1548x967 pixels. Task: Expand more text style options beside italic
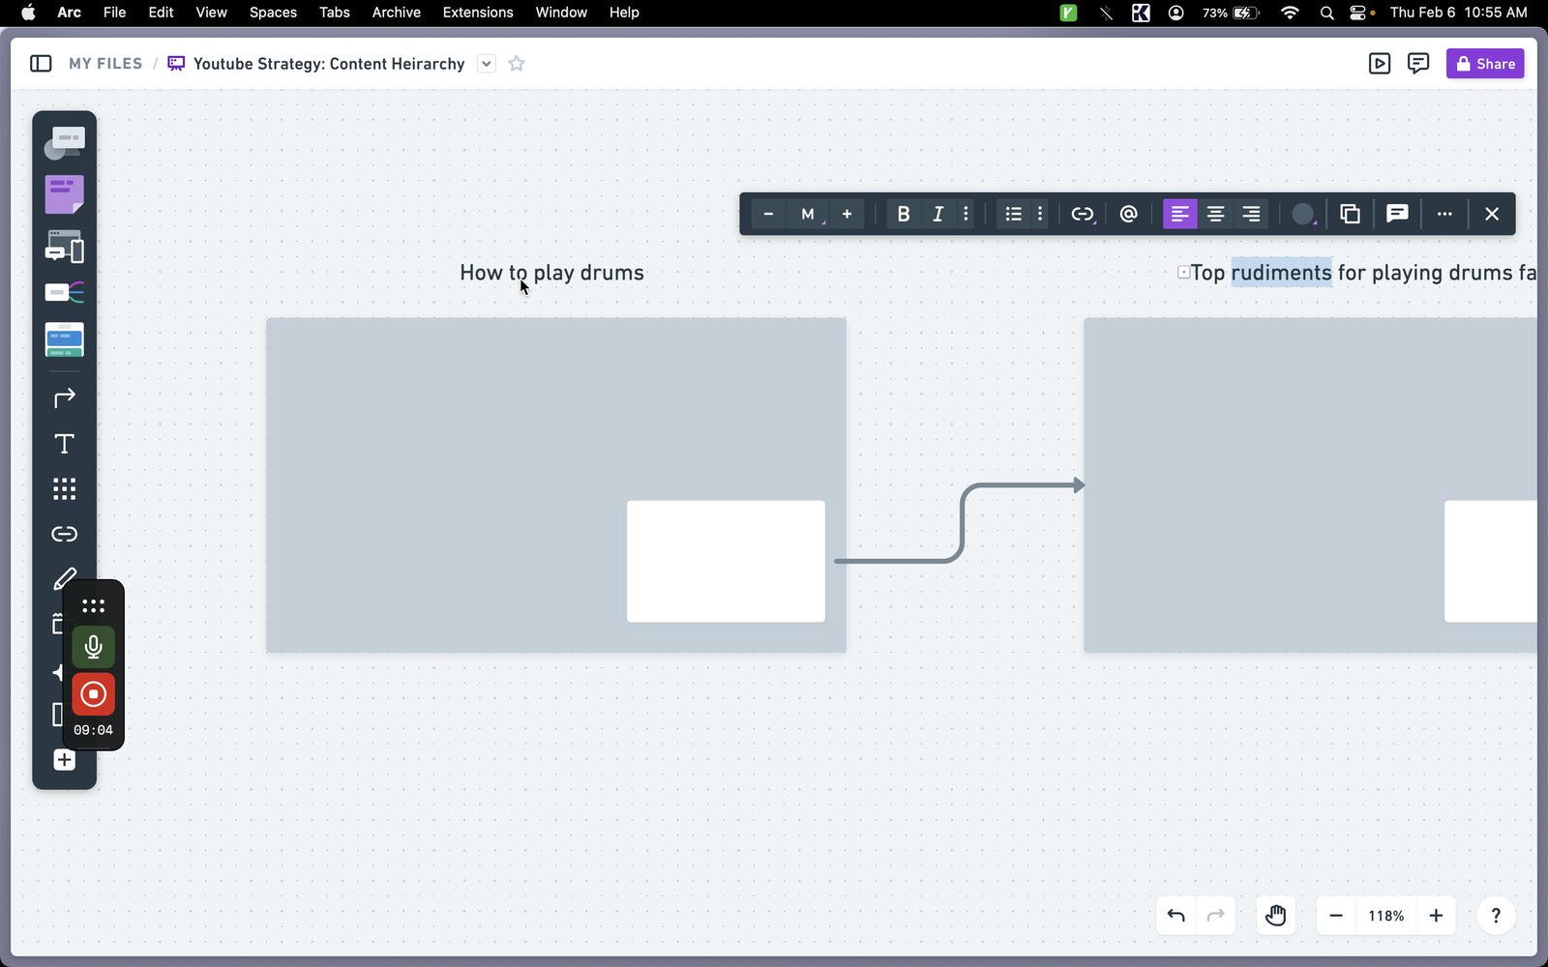[966, 214]
